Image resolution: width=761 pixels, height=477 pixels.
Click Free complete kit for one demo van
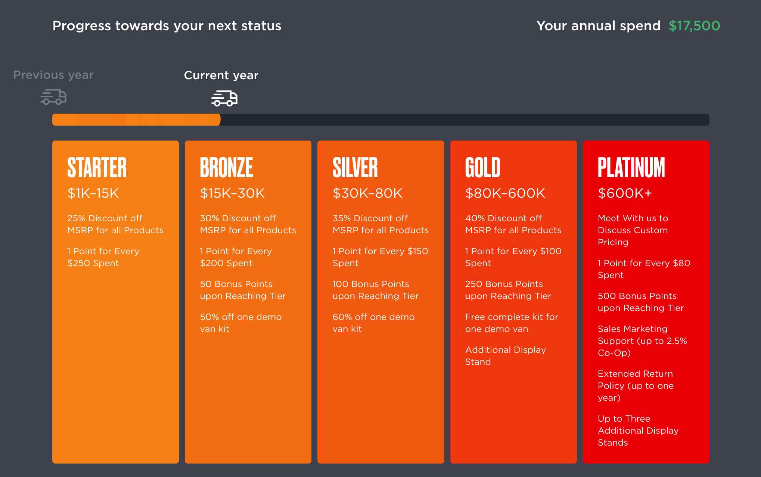[x=512, y=323]
